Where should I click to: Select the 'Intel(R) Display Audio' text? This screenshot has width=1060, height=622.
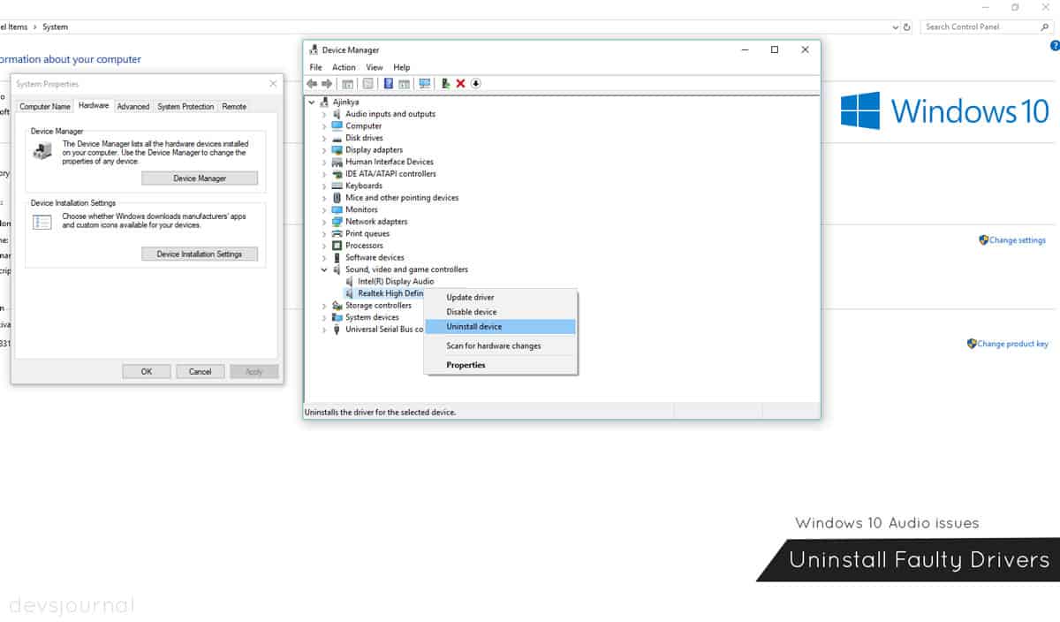click(x=396, y=281)
